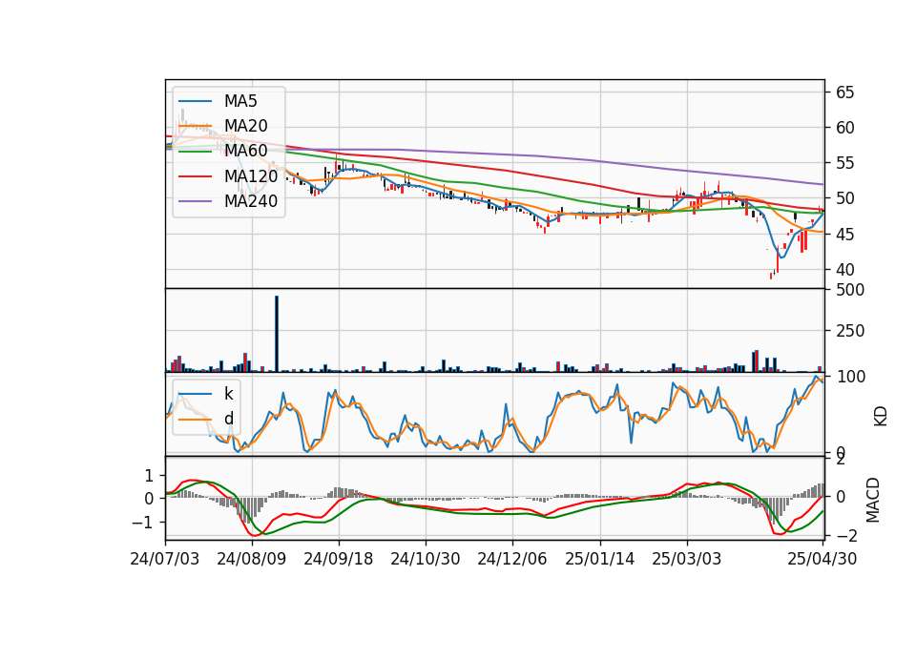This screenshot has height=658, width=916.
Task: Click the 25/01/14 date axis label
Action: pos(600,559)
